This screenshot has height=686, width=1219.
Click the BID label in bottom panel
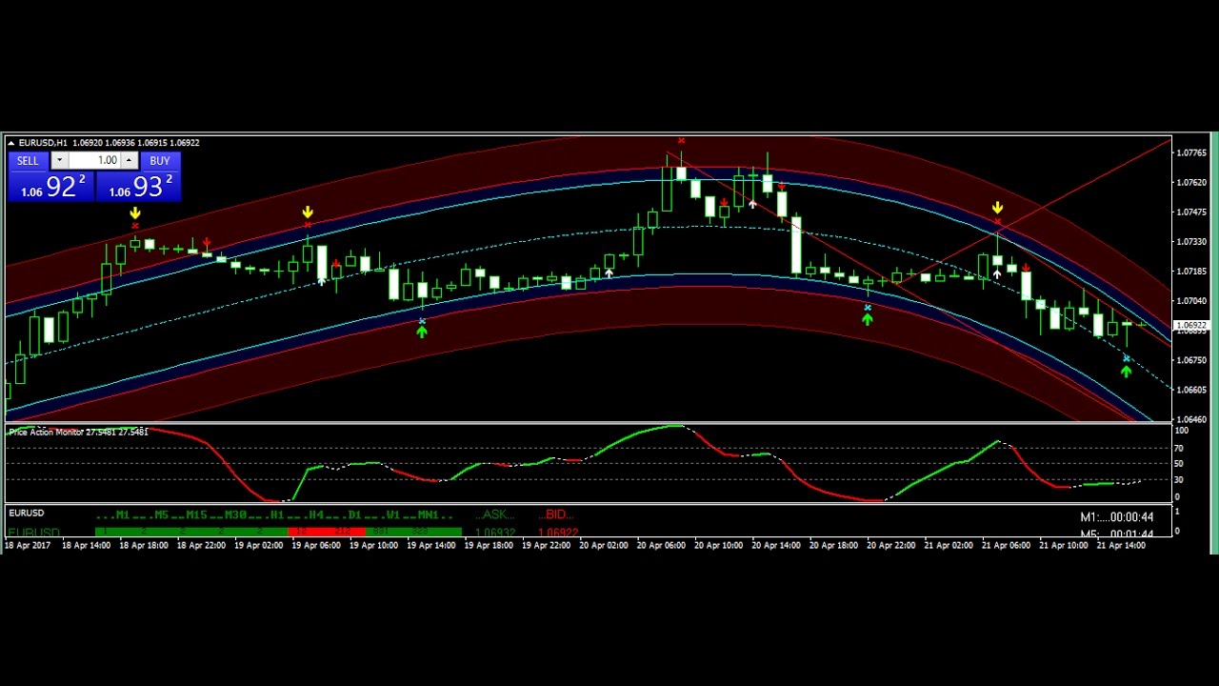pyautogui.click(x=556, y=515)
